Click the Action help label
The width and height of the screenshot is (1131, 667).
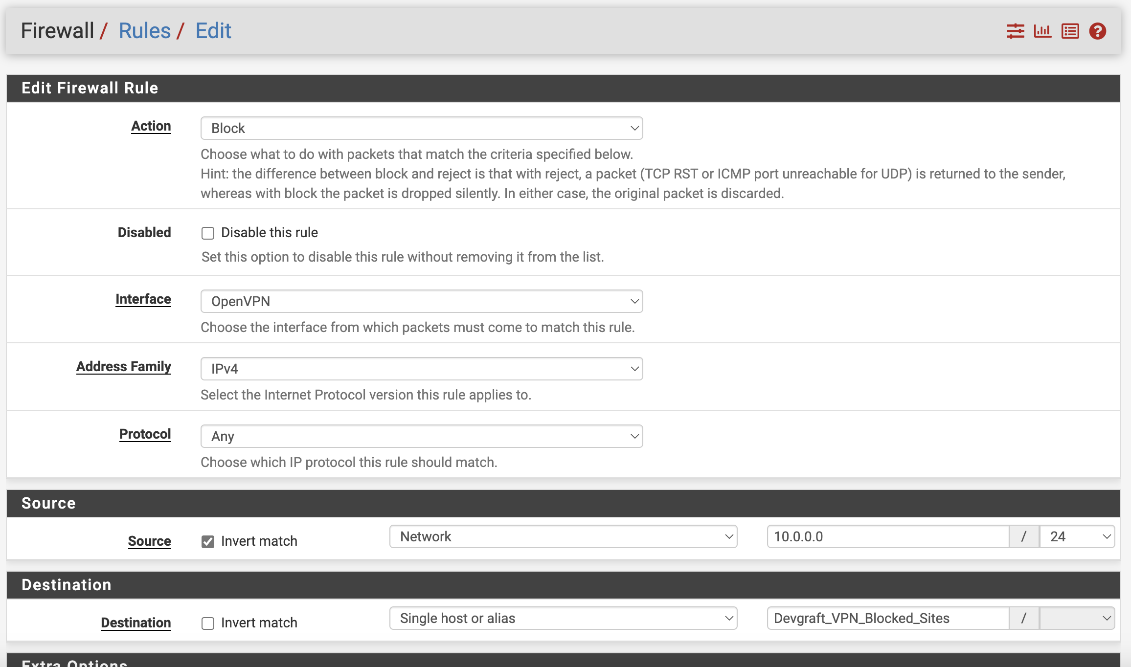[x=151, y=126]
